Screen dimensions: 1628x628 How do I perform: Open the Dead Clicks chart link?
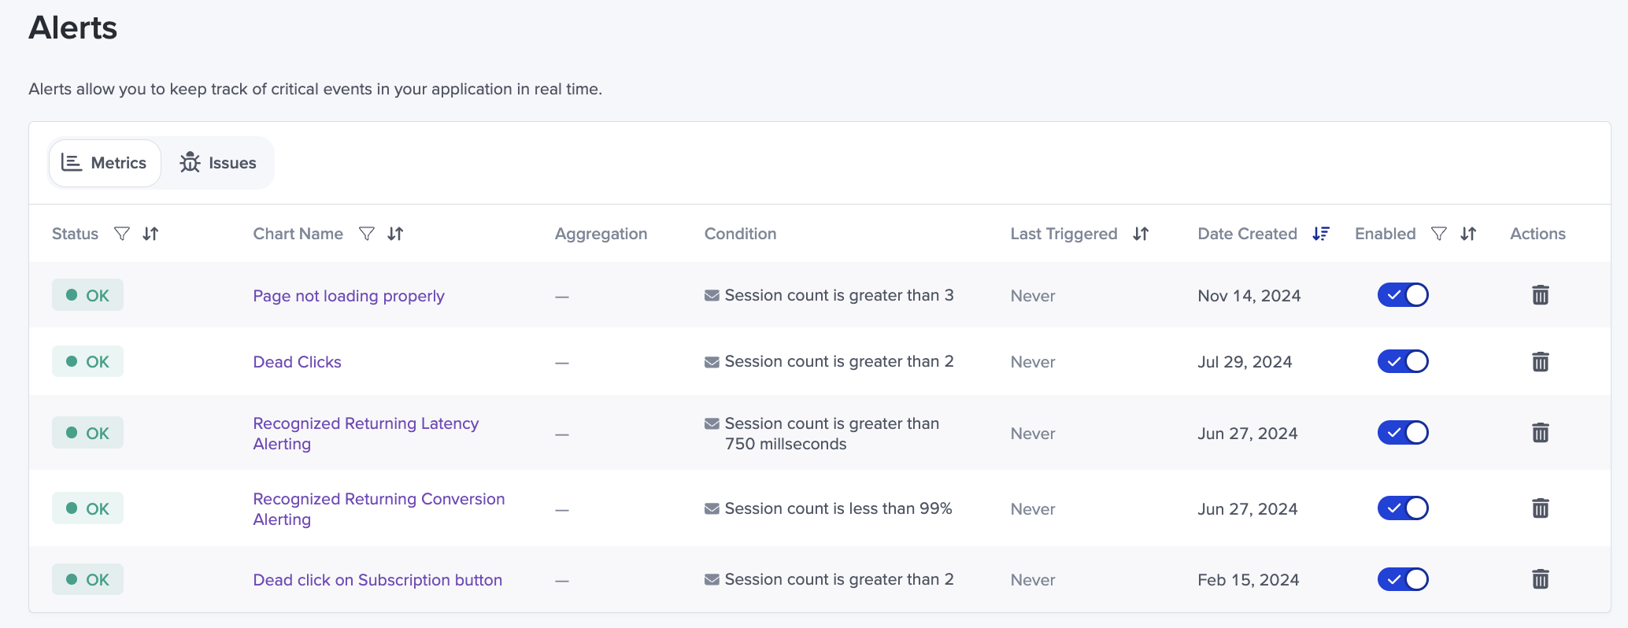pyautogui.click(x=297, y=362)
